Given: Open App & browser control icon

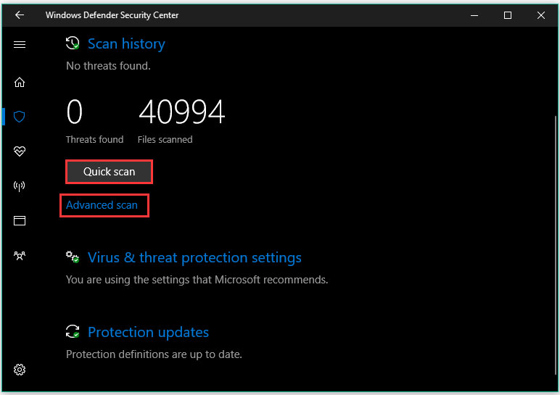Looking at the screenshot, I should click(x=20, y=220).
